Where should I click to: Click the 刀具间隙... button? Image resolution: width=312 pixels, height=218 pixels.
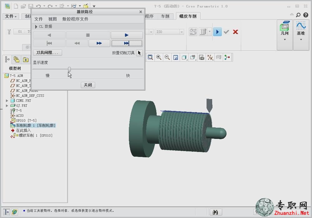[x=47, y=53]
